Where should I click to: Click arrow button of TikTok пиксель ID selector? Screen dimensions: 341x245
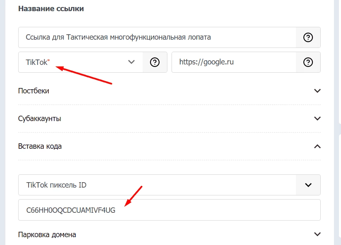308,185
